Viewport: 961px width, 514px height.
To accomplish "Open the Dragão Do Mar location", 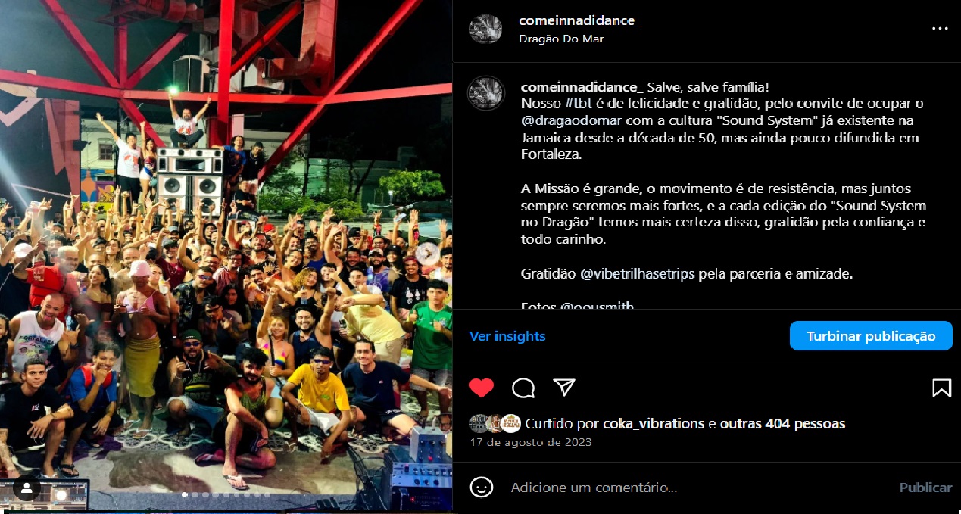I will 561,39.
